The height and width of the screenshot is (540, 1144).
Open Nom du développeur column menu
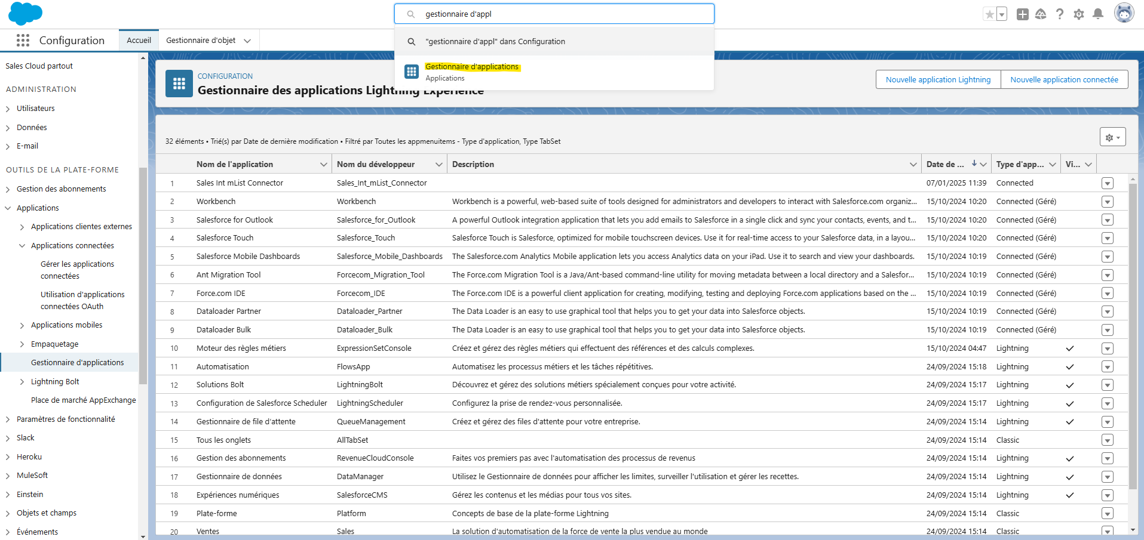439,165
